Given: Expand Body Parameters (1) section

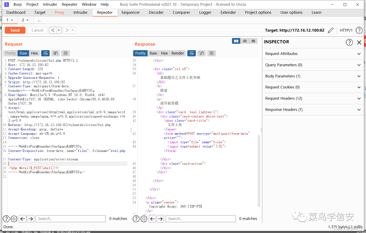Looking at the screenshot, I should tap(313, 76).
